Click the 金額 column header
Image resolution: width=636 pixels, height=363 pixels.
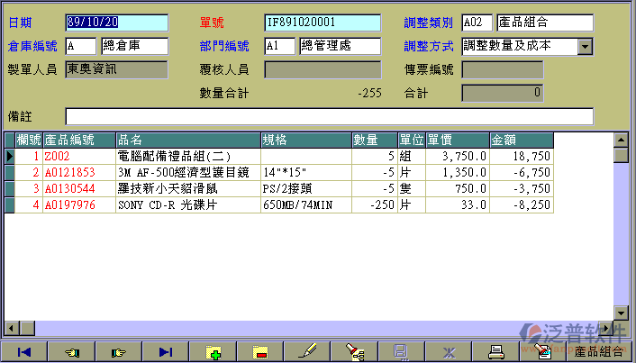pyautogui.click(x=522, y=141)
